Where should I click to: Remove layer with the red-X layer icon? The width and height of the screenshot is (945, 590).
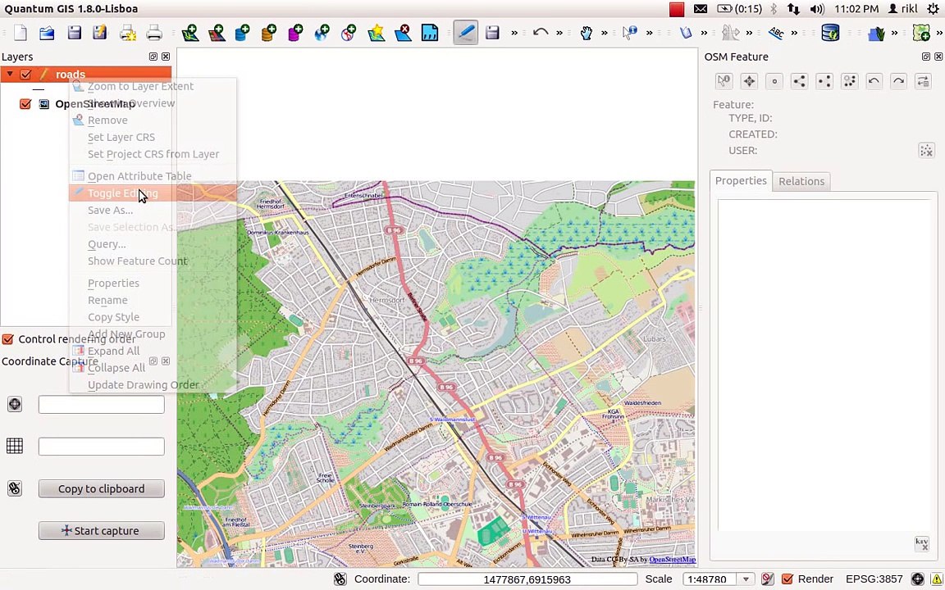coord(403,33)
